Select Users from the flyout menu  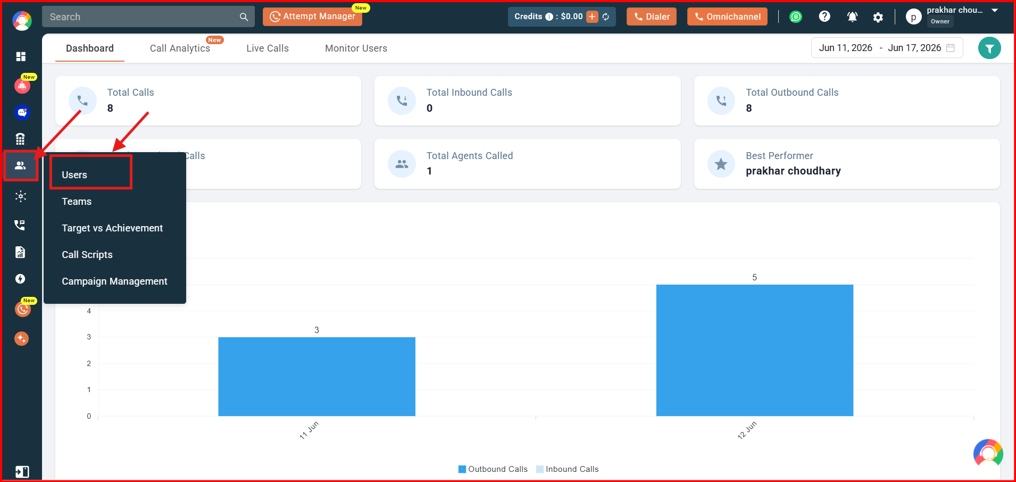74,175
